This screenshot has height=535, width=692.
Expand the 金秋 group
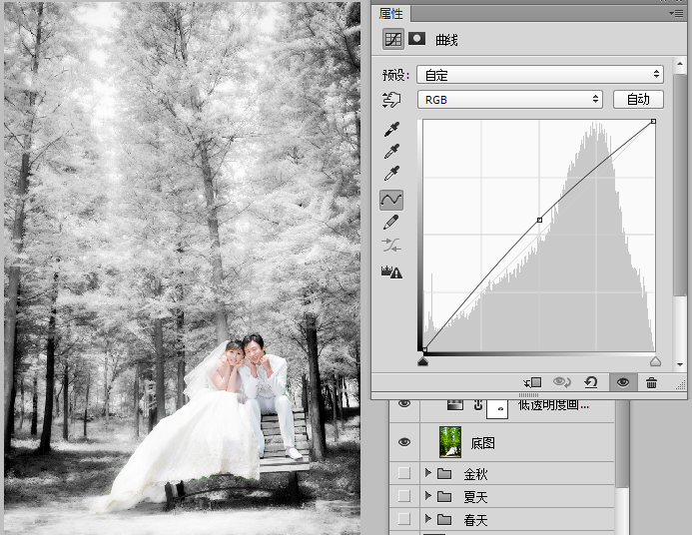coord(427,473)
